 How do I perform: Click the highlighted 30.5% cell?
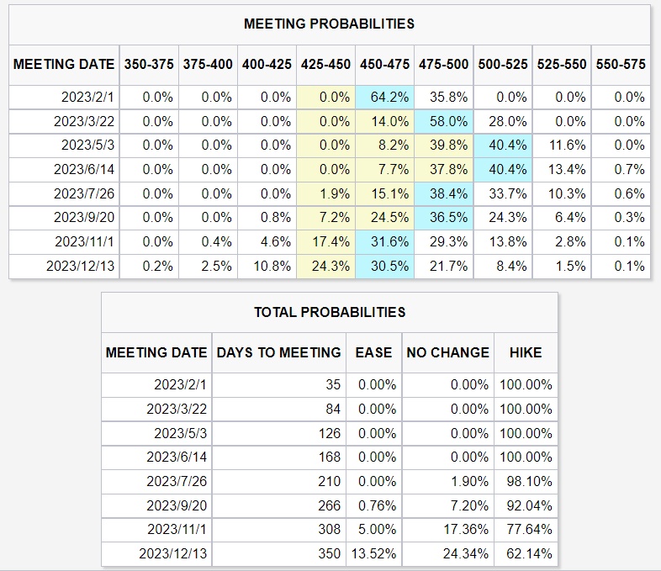[x=384, y=267]
